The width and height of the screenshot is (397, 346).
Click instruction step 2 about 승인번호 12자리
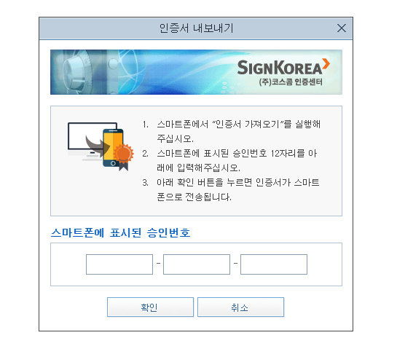click(229, 160)
